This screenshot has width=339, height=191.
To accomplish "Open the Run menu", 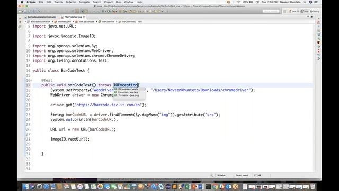I will pyautogui.click(x=118, y=2).
